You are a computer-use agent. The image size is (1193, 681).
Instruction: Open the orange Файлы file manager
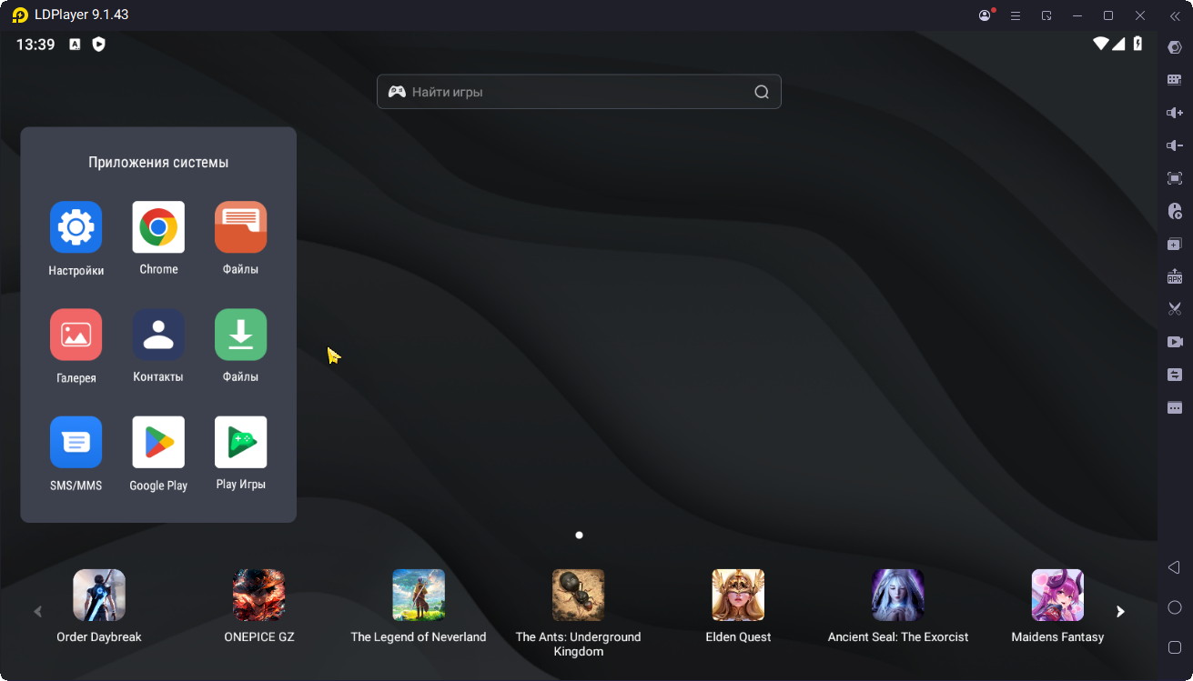[x=240, y=227]
